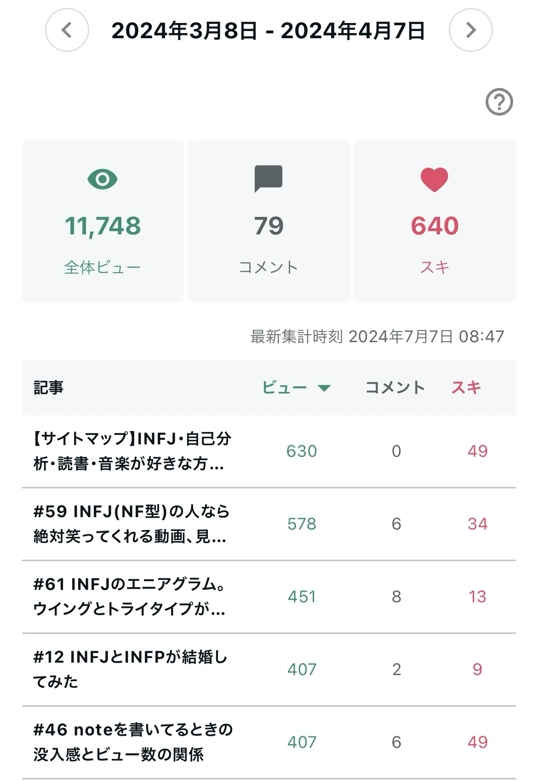Select the コメント 79 summary card

point(269,221)
